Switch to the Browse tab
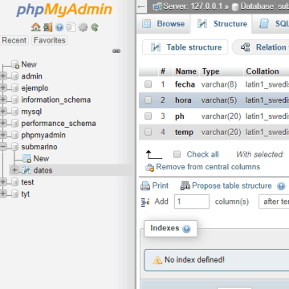Screen dimensions: 289x289 tap(164, 24)
